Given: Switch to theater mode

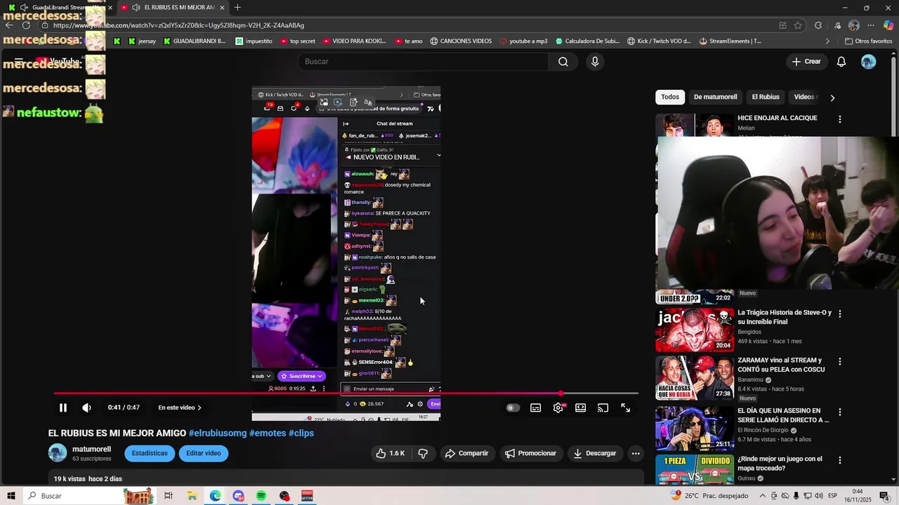Looking at the screenshot, I should coord(581,408).
